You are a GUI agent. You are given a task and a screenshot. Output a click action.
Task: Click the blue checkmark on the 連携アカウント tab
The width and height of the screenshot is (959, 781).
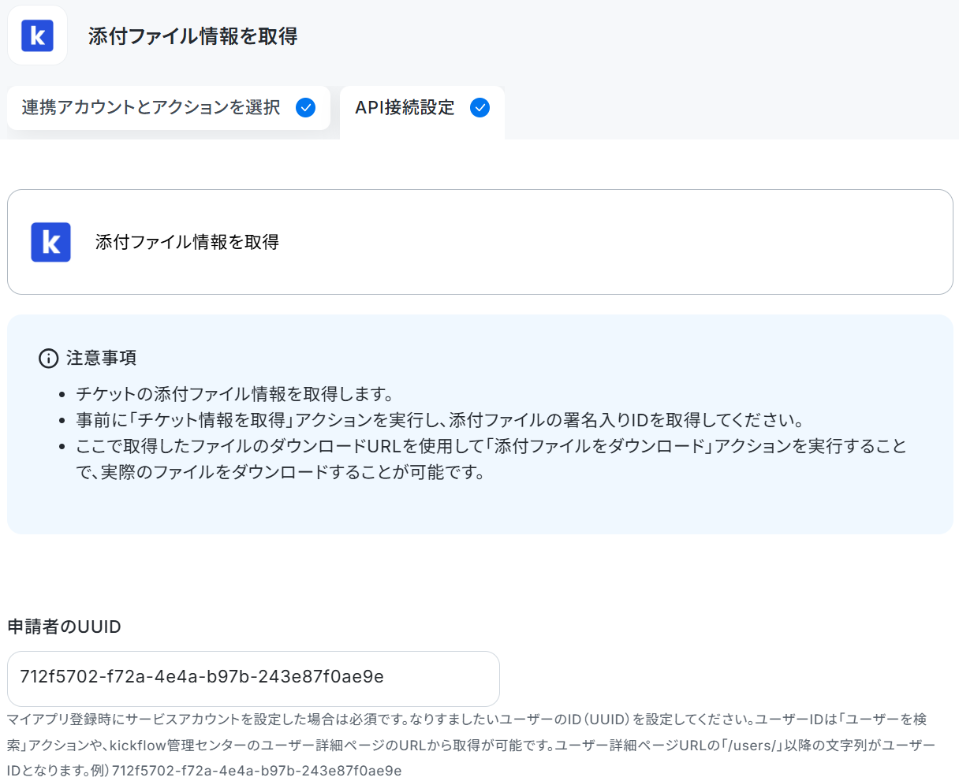click(x=306, y=108)
